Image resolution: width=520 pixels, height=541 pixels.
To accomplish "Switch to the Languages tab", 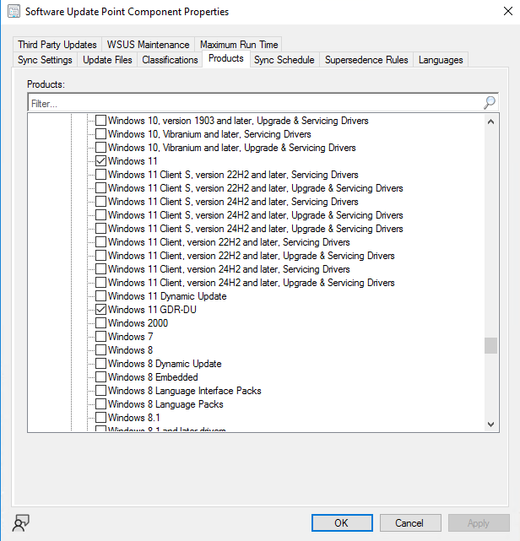I will coord(441,60).
